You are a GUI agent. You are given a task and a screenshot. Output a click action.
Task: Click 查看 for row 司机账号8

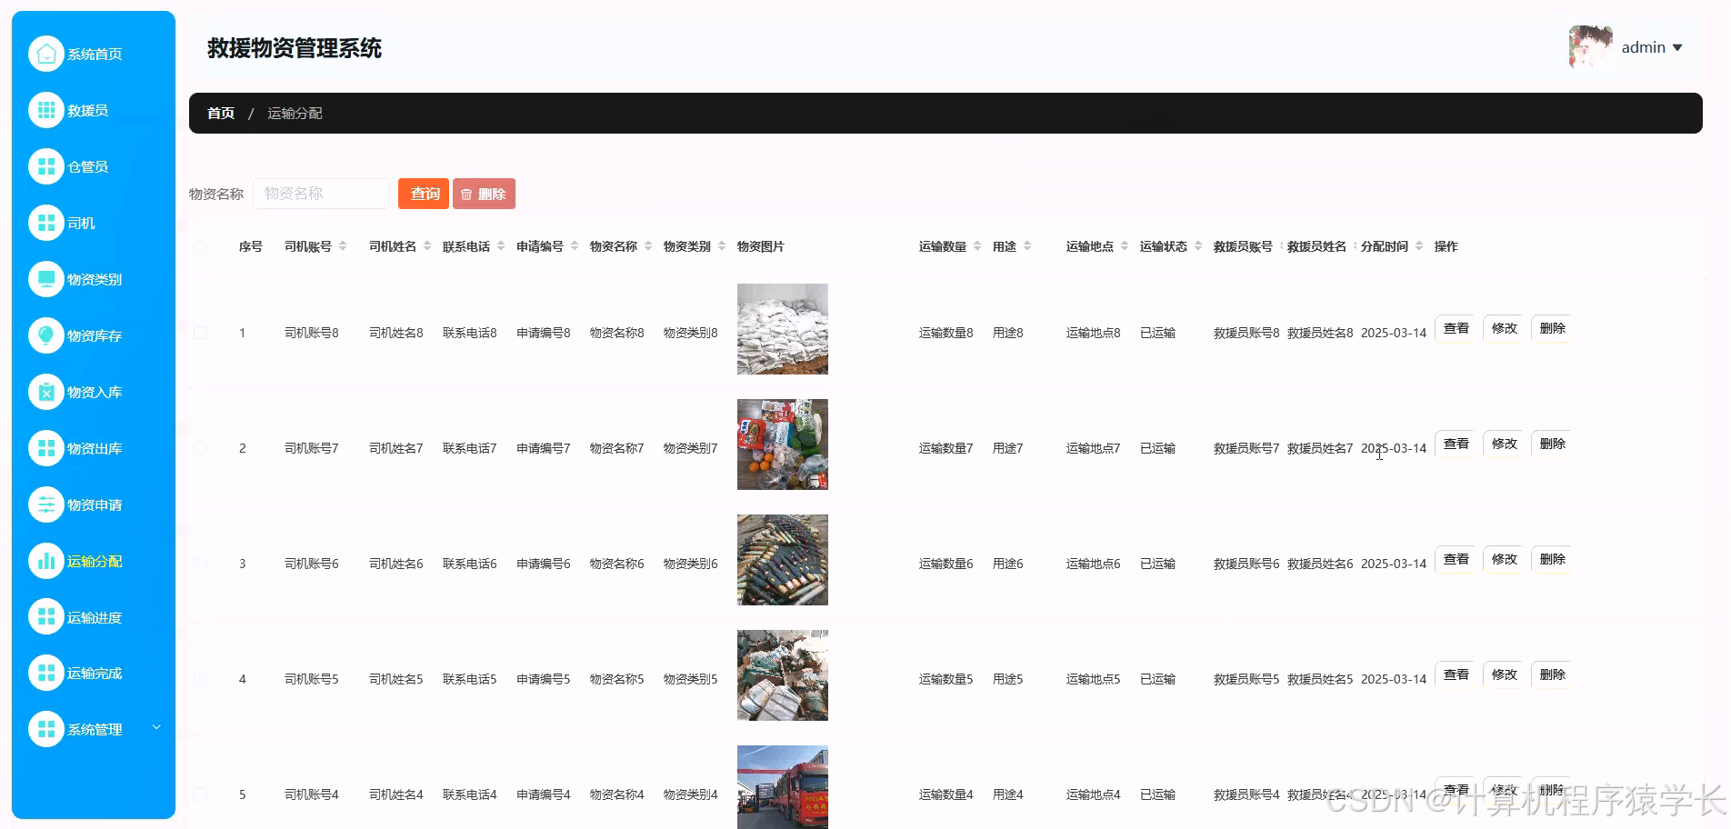tap(1456, 328)
